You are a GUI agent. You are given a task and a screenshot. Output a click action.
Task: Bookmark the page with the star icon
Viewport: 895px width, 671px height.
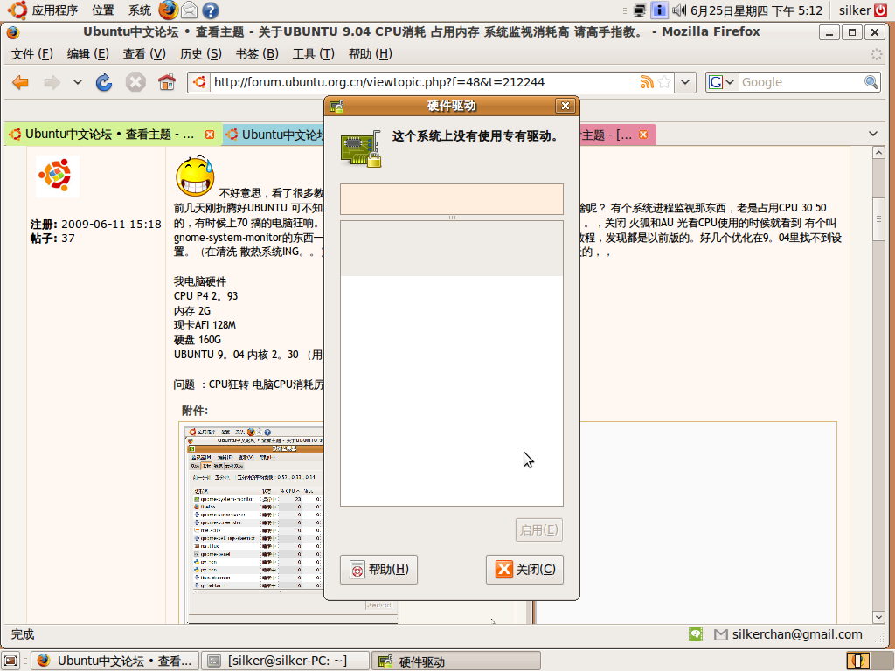(664, 82)
